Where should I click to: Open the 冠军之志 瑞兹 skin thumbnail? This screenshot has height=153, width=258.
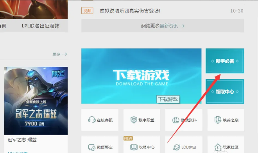(x=36, y=101)
